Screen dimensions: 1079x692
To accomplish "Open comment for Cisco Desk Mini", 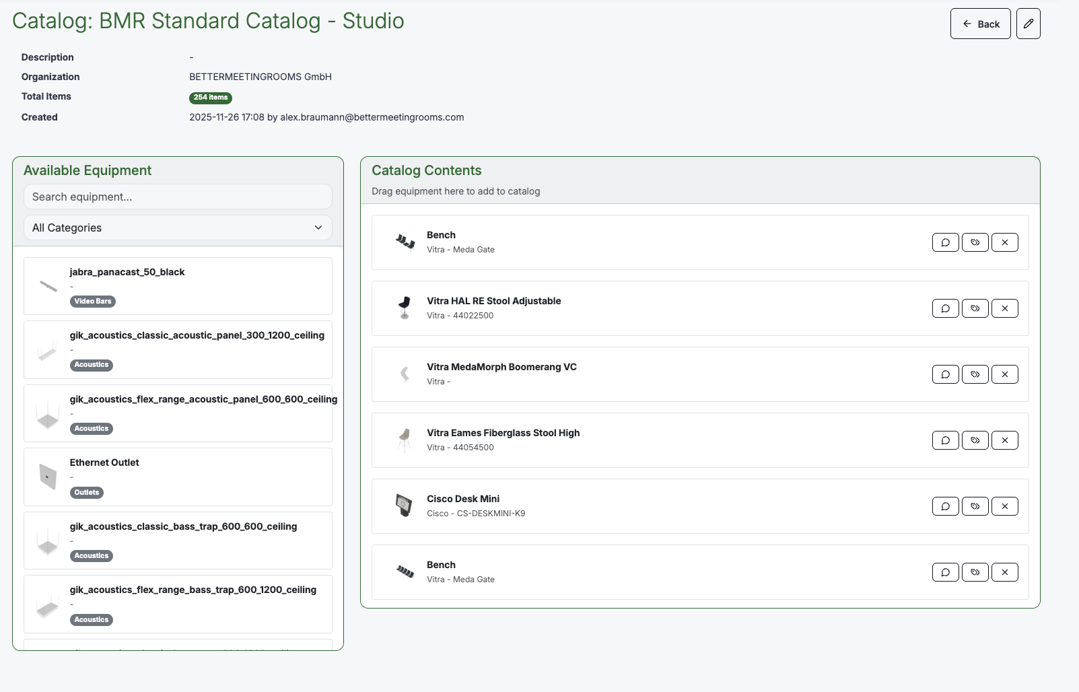I will (945, 506).
